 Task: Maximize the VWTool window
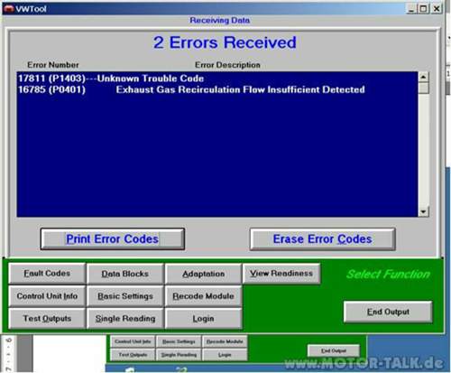click(423, 8)
